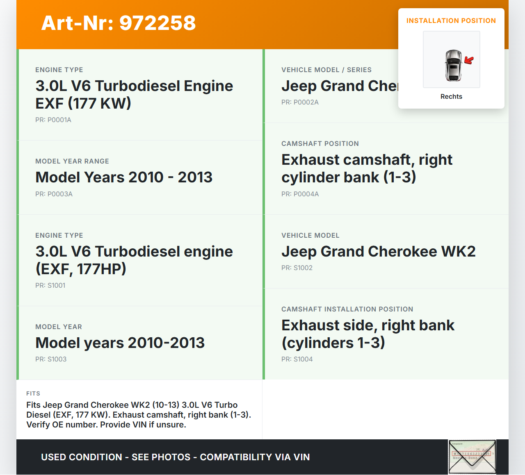Select Exhaust camshaft, right cylinder bank (1-3)

coord(367,168)
